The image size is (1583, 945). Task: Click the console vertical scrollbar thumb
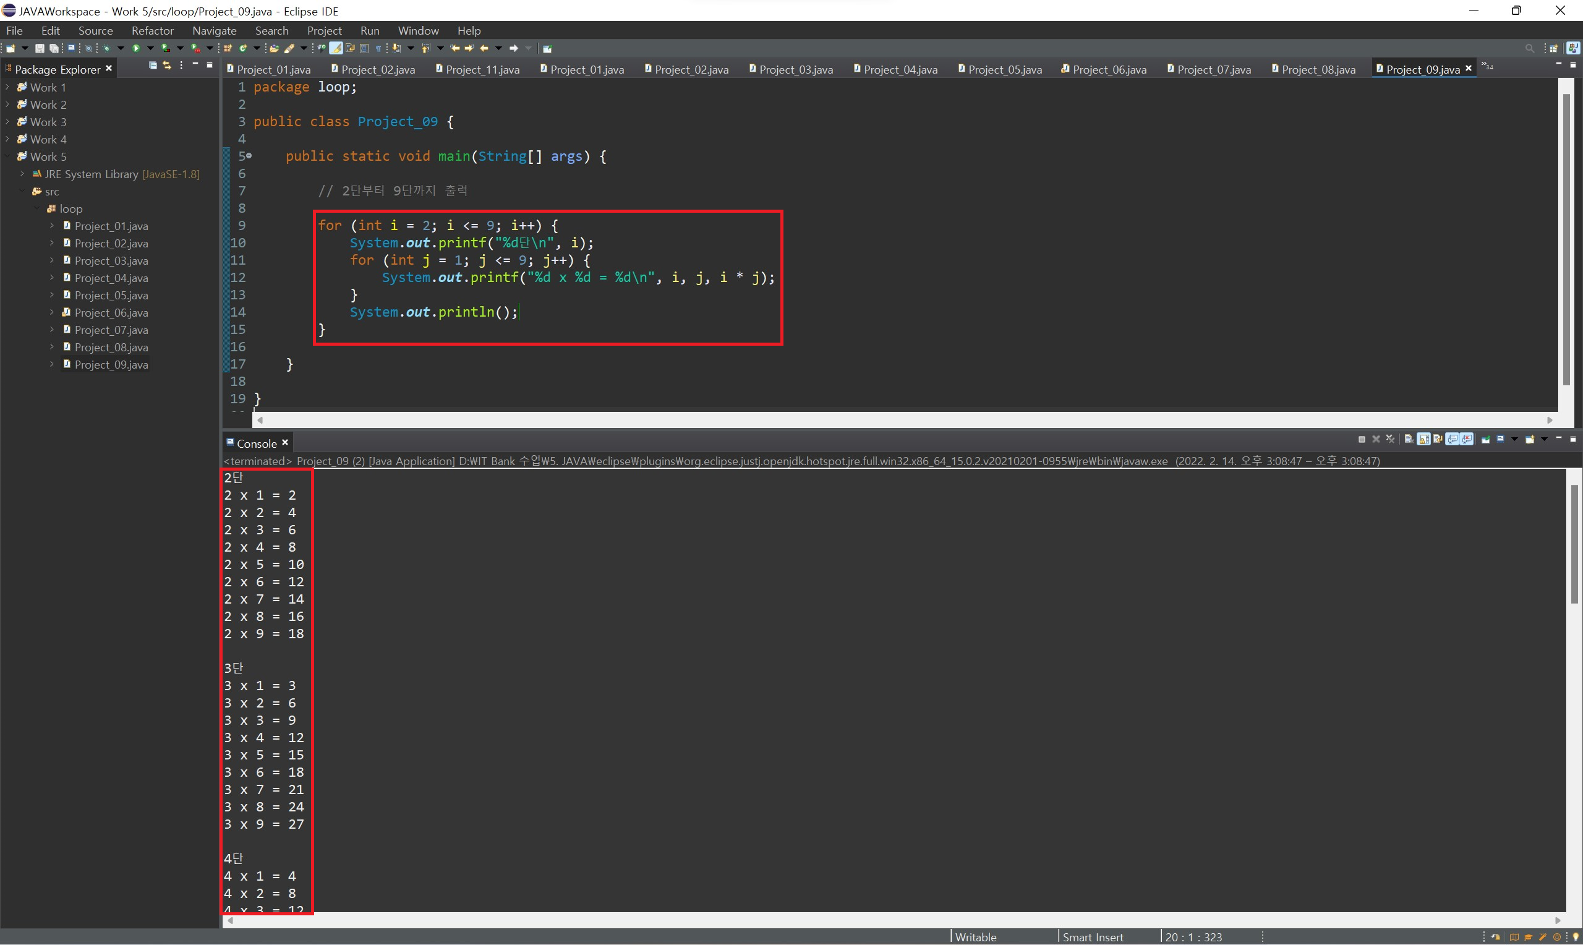pyautogui.click(x=1574, y=544)
